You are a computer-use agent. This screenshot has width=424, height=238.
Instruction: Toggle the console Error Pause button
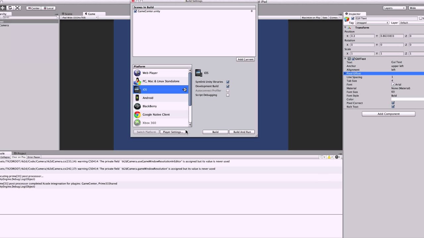34,157
